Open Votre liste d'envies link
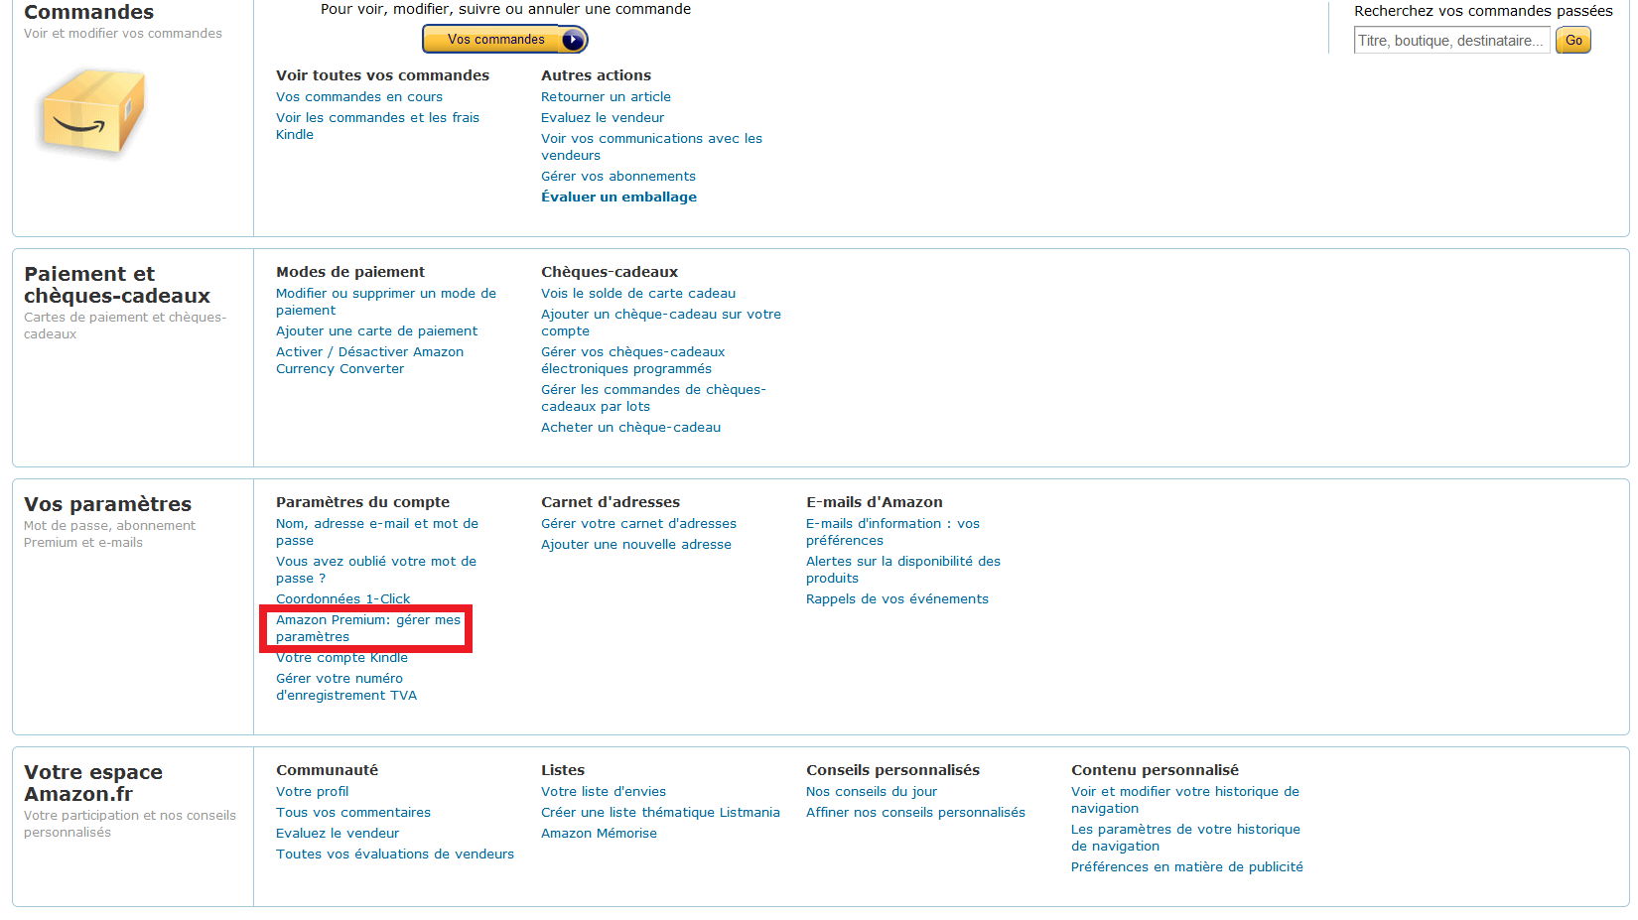 [x=603, y=792]
